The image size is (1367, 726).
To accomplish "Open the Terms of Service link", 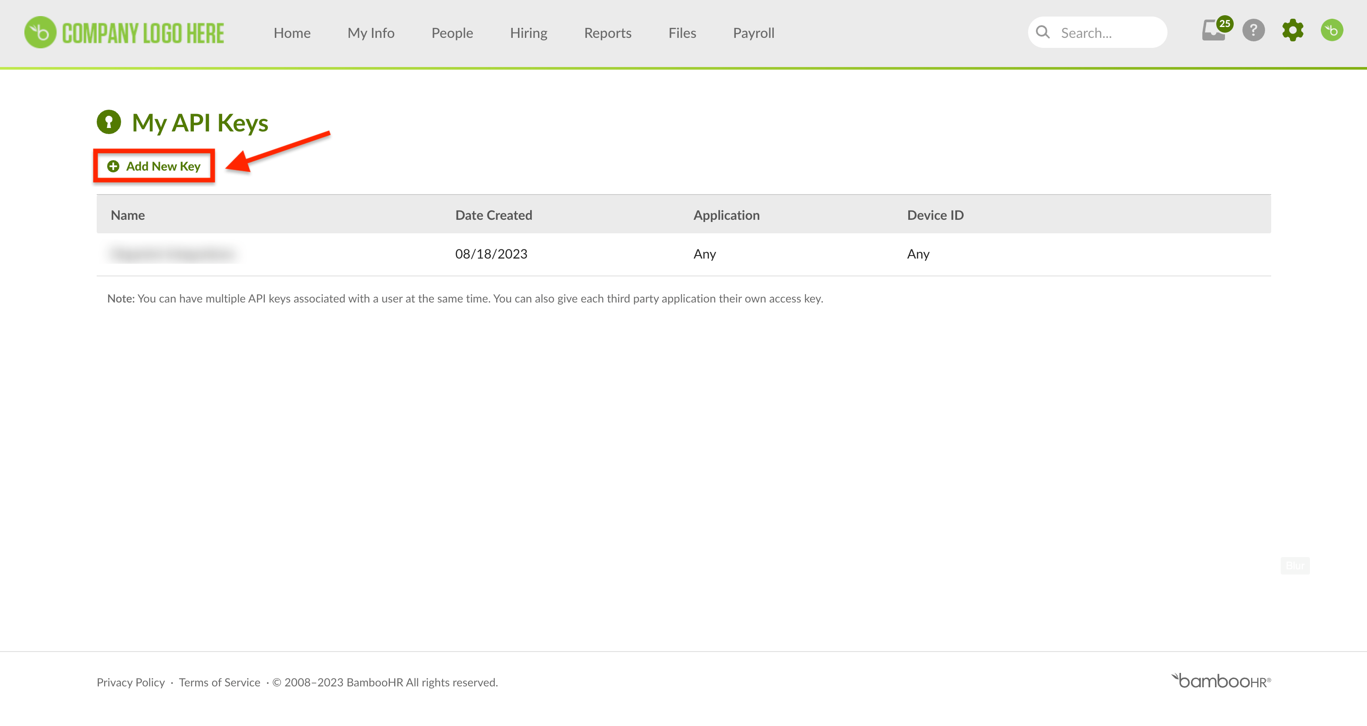I will click(219, 682).
